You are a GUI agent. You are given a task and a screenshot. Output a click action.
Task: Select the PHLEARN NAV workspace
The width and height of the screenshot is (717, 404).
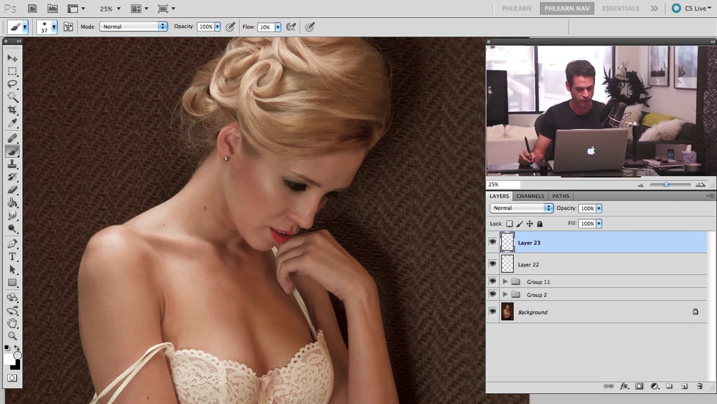point(566,8)
